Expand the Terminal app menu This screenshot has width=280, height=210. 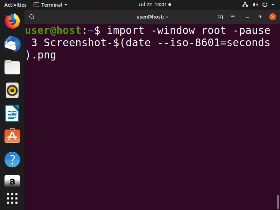[x=50, y=5]
